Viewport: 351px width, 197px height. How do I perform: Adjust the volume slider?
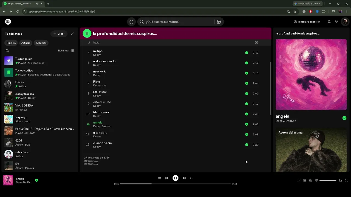tap(328, 180)
